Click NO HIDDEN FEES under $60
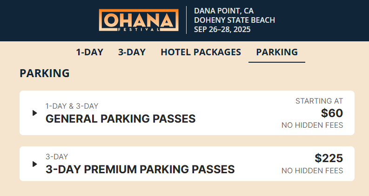 (x=312, y=125)
